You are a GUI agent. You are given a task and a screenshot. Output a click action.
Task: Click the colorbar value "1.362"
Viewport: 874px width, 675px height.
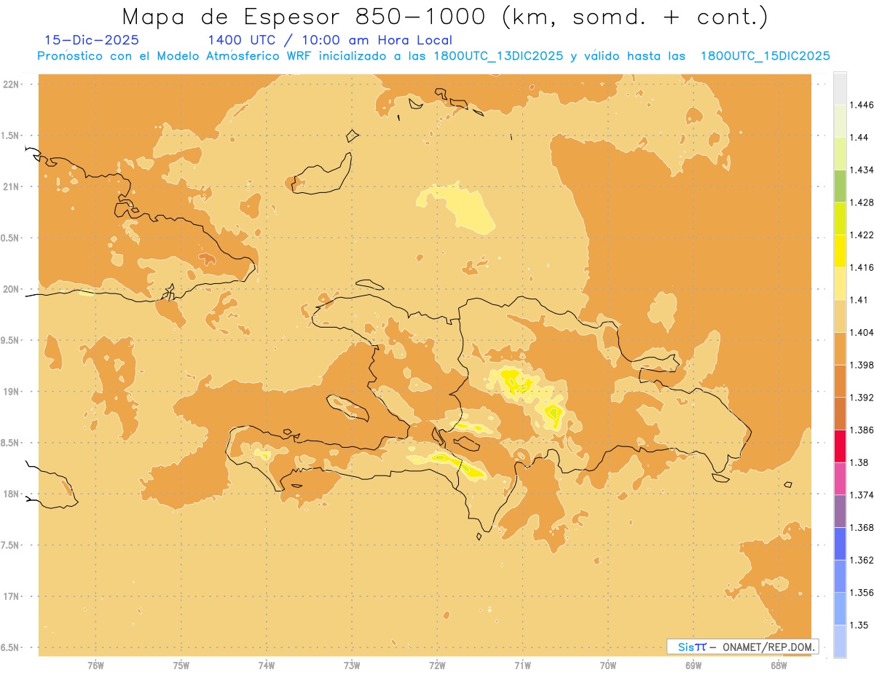point(862,560)
